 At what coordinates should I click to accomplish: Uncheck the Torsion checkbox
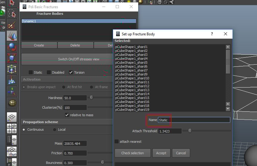pyautogui.click(x=71, y=72)
